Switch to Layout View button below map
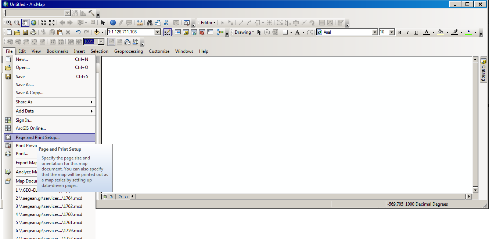 pos(111,197)
